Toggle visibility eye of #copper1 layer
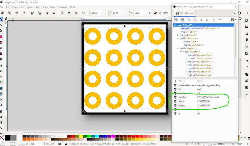This screenshot has height=146, width=250. 60,144
